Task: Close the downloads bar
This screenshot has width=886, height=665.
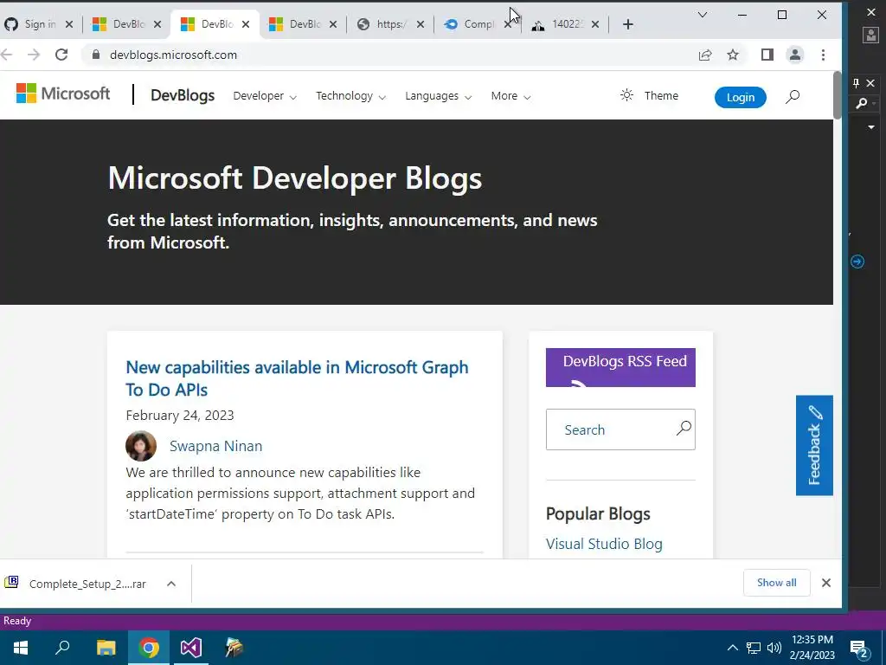Action: [826, 583]
